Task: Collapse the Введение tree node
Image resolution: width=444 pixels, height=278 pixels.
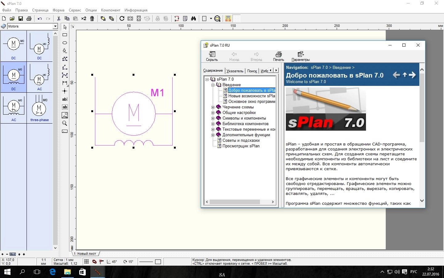Action: (x=213, y=85)
